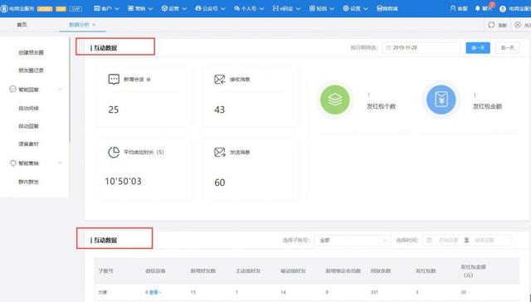Collapse the 智能营销 sidebar group
Viewport: 531px width, 302px height.
[60, 163]
